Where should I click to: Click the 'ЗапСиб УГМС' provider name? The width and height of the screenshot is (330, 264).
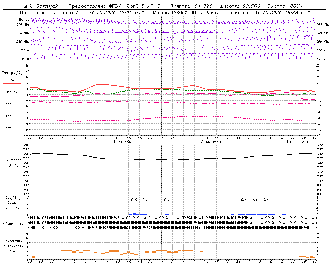pyautogui.click(x=144, y=6)
